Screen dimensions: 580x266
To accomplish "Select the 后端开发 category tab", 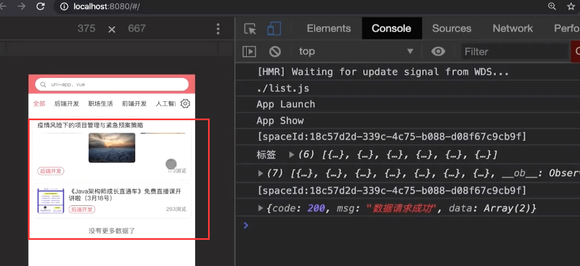I will pos(66,104).
